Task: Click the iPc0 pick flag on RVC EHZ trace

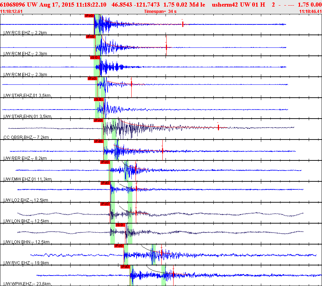Action: (x=119, y=246)
